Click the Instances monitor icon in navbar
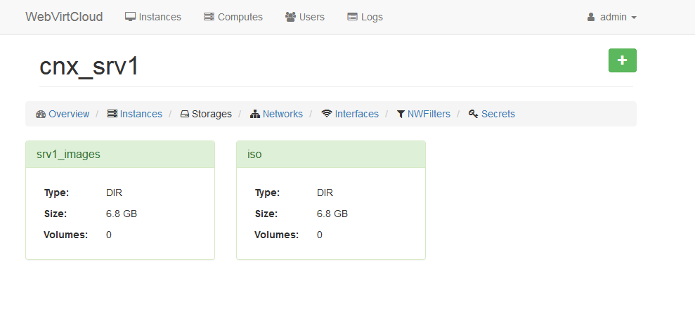Screen dimensions: 695x333 pyautogui.click(x=130, y=17)
